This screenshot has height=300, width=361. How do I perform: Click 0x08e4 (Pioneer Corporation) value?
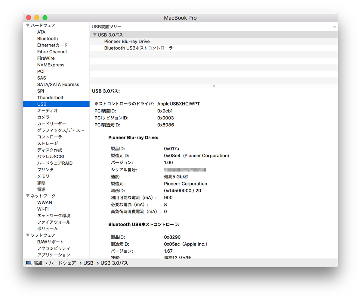click(x=196, y=156)
